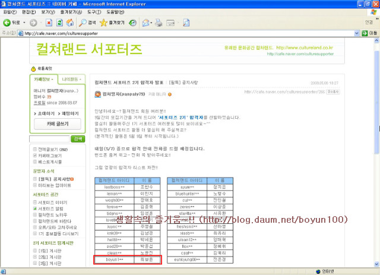Open the 도움말(H) menu
380x275 pixels.
coord(115,12)
